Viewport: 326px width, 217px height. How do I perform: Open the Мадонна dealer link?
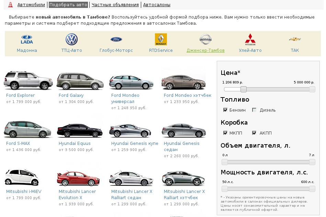[27, 50]
